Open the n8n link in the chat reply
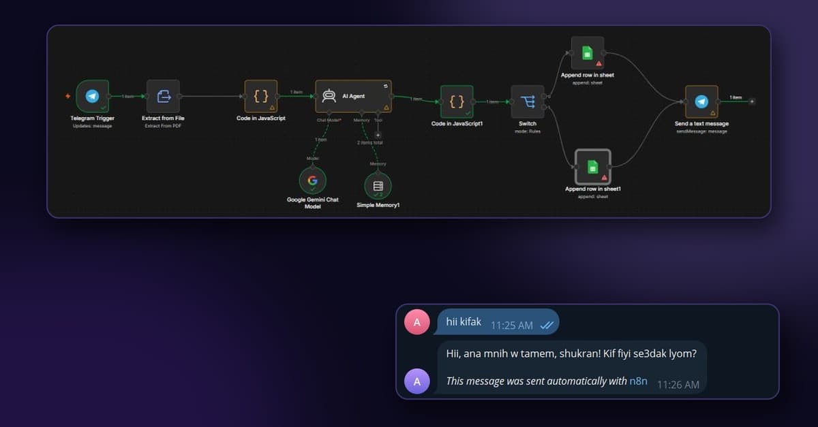 click(638, 381)
